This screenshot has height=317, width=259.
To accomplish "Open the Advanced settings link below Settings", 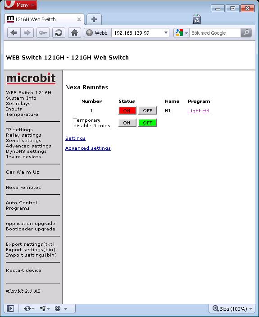I will pos(88,148).
